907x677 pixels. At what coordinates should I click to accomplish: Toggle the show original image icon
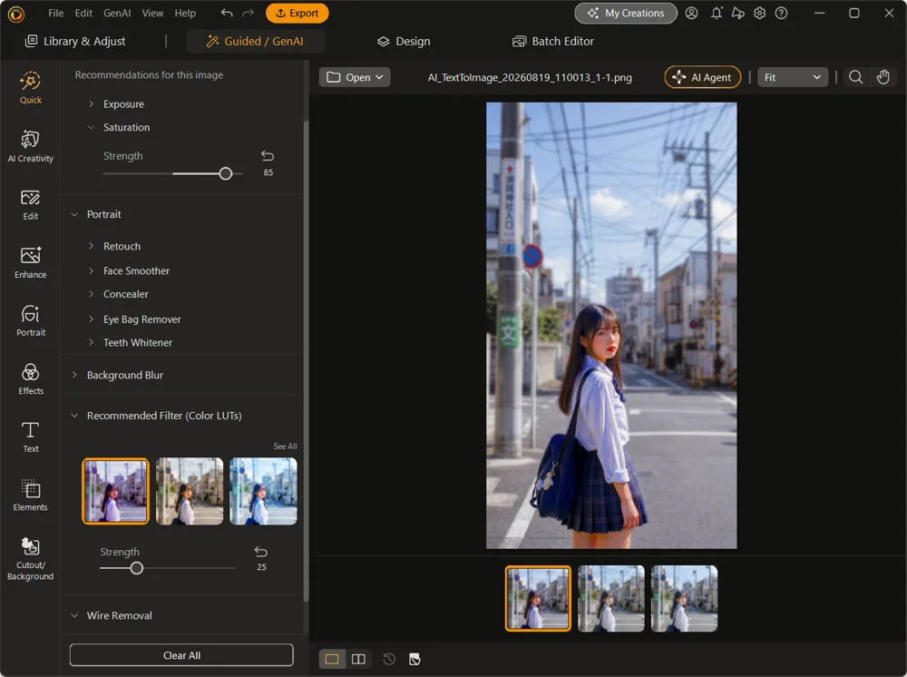(414, 659)
